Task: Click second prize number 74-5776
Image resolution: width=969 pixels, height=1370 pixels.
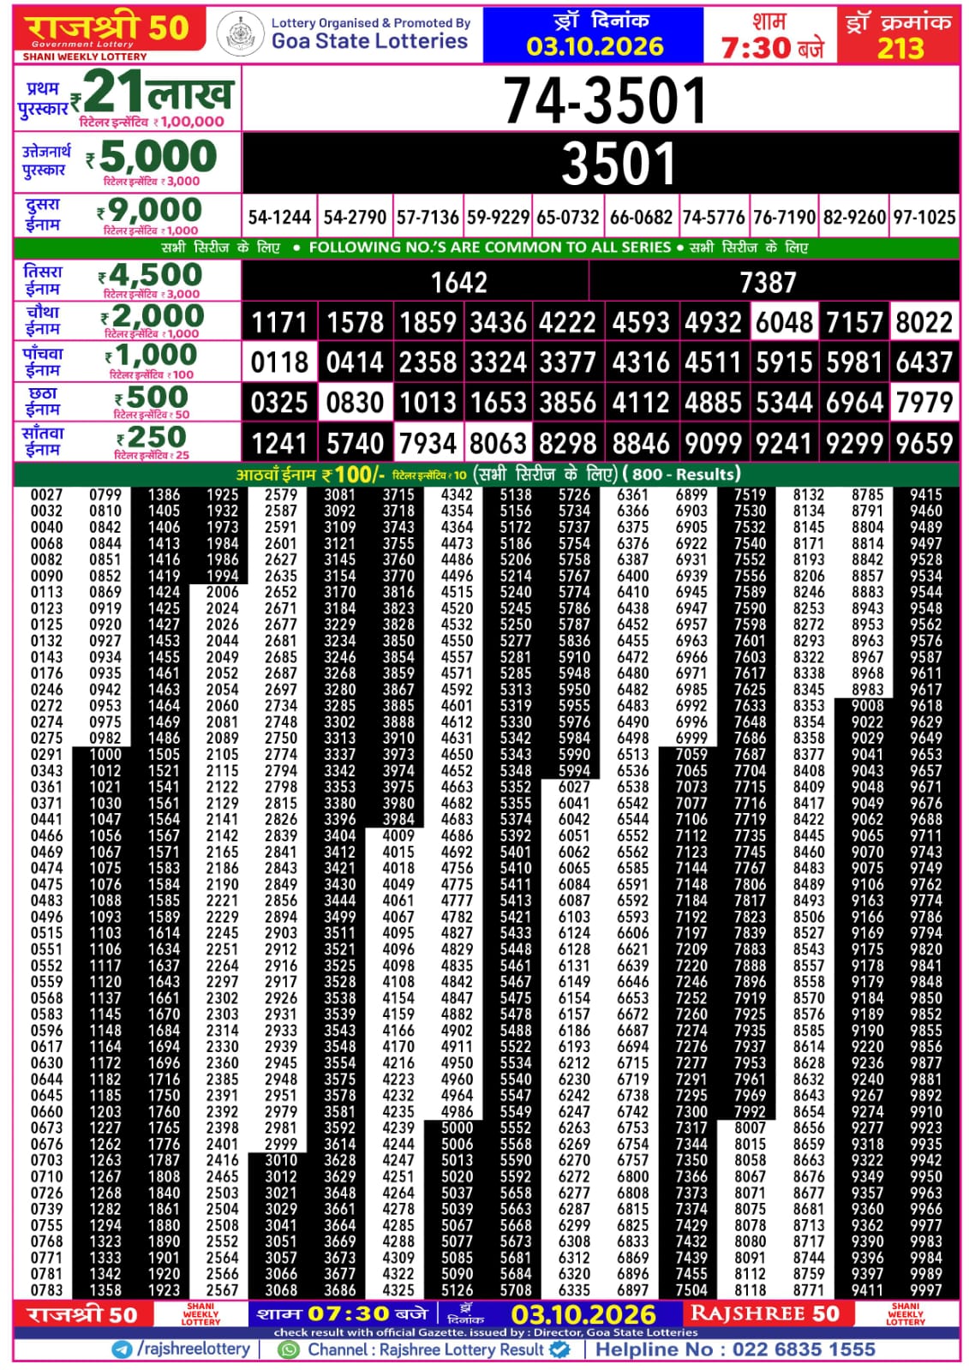Action: pos(714,218)
